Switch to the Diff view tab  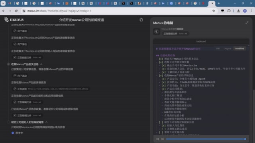pos(218,48)
